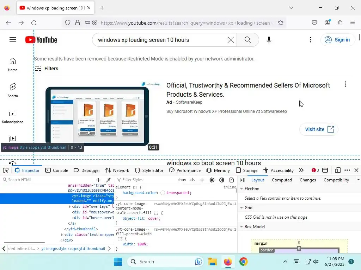
Task: Show more sidebar tabs dropdown
Action: click(358, 180)
